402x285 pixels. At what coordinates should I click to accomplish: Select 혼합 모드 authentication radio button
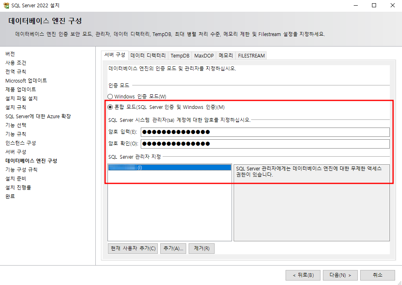[x=110, y=107]
